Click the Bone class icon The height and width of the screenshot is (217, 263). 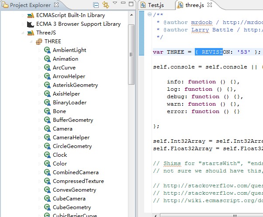pos(47,111)
